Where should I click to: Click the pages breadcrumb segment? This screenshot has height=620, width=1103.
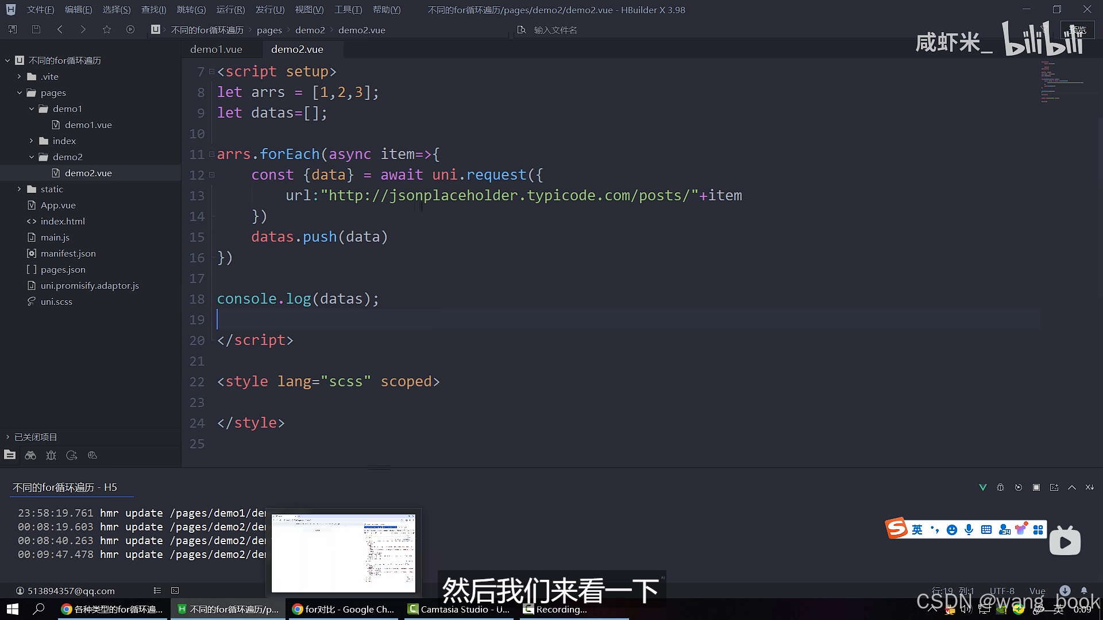[x=269, y=30]
